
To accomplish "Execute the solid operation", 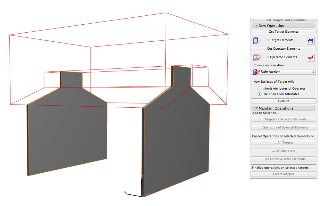I will [283, 101].
